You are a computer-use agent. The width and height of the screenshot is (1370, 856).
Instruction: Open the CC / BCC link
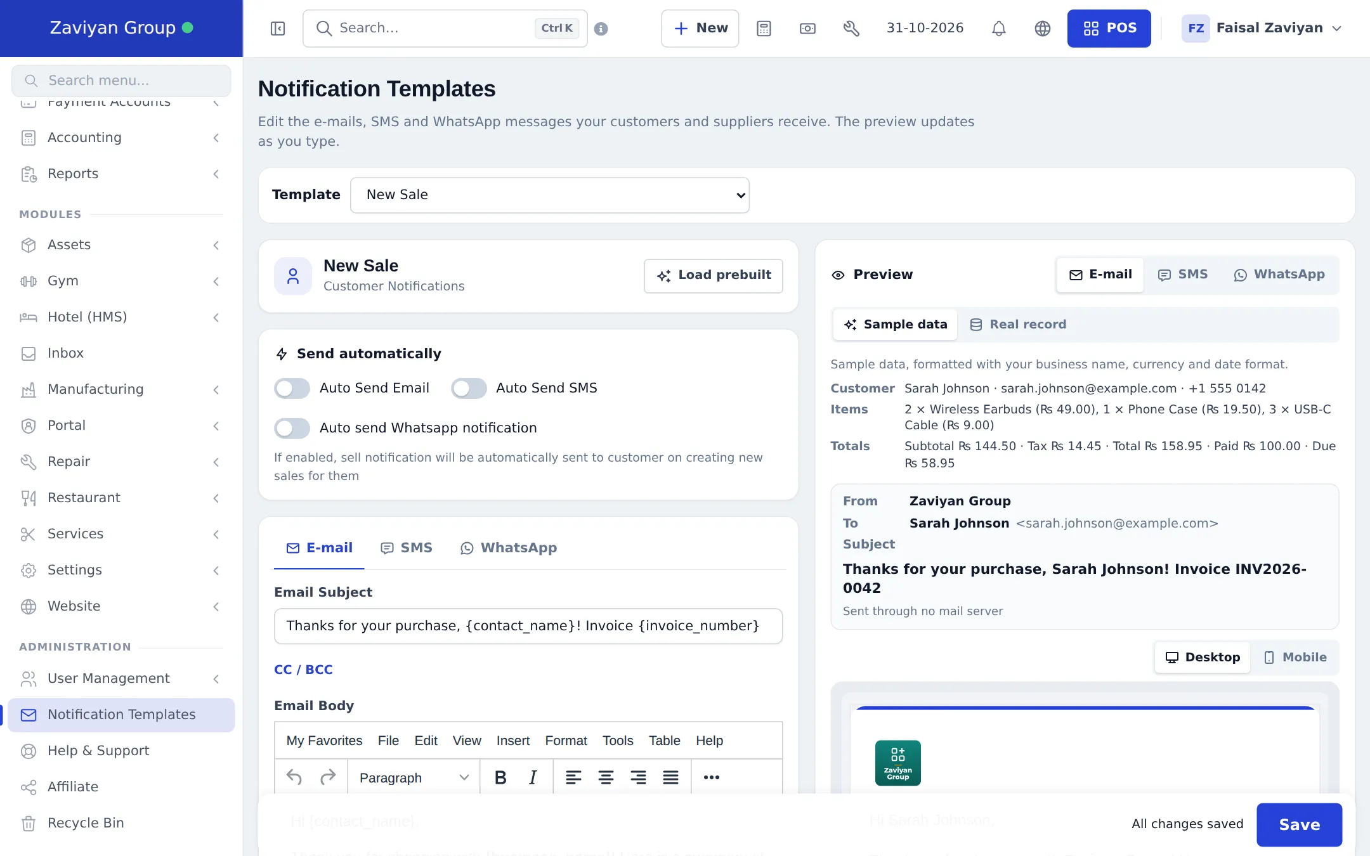pos(303,670)
